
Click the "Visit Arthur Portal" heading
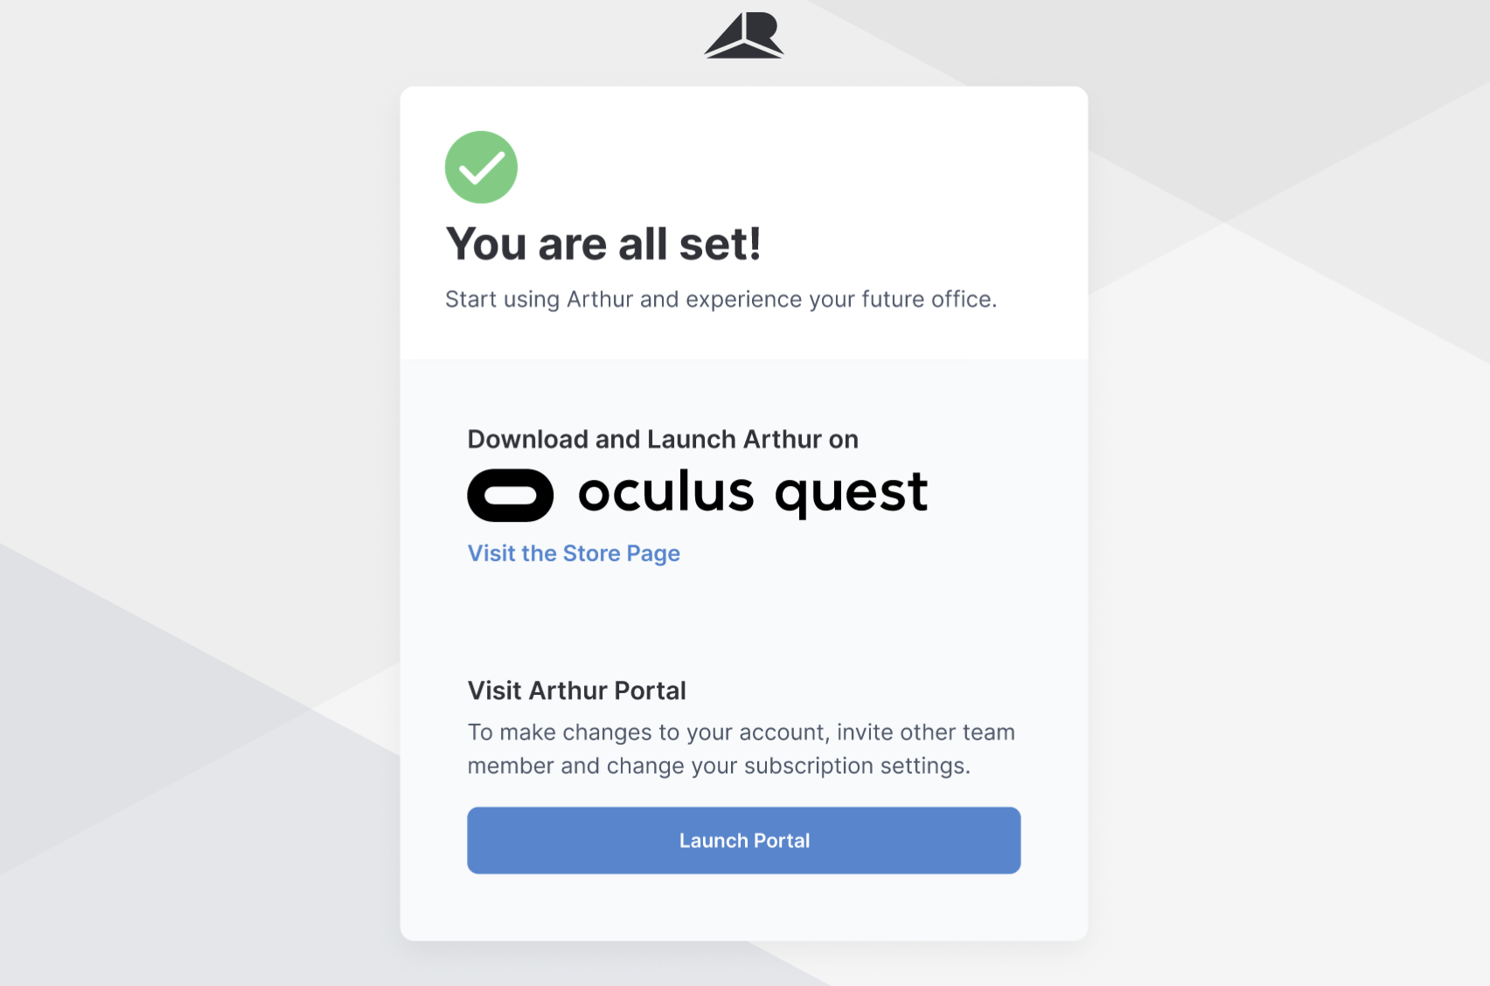click(x=576, y=691)
